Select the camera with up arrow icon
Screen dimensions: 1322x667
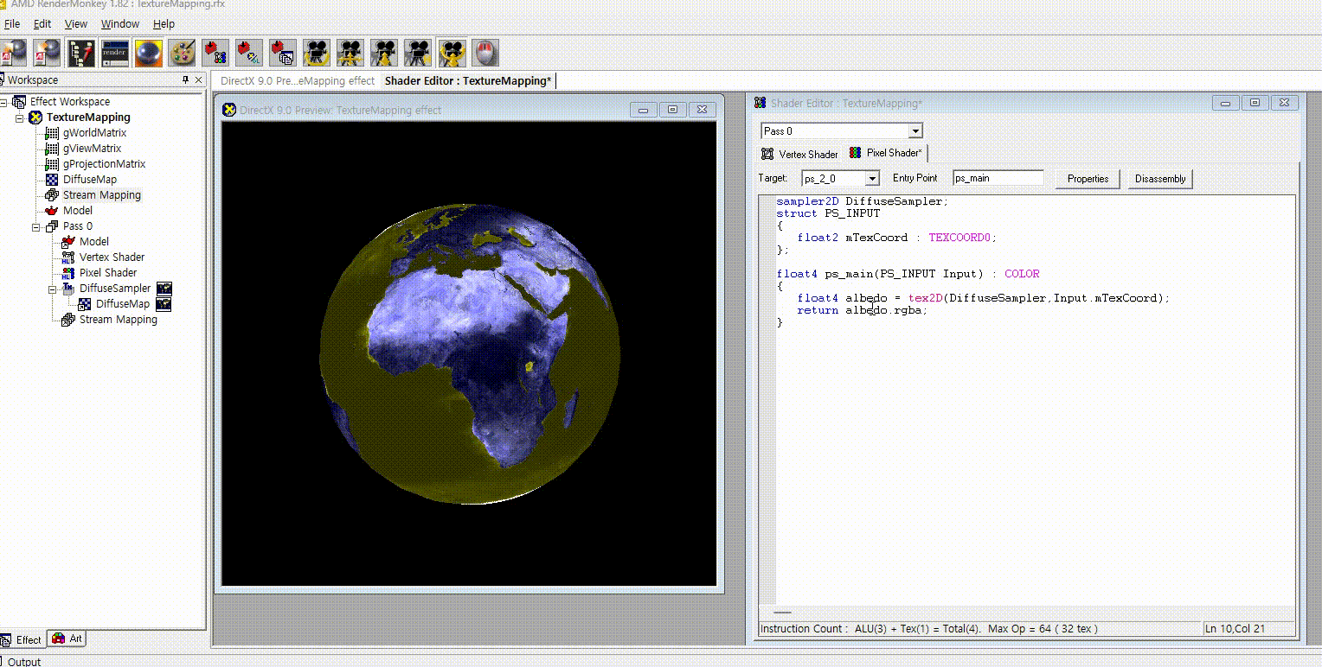click(x=384, y=53)
